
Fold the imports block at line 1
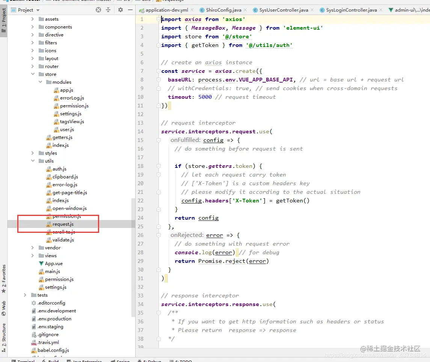click(x=158, y=19)
